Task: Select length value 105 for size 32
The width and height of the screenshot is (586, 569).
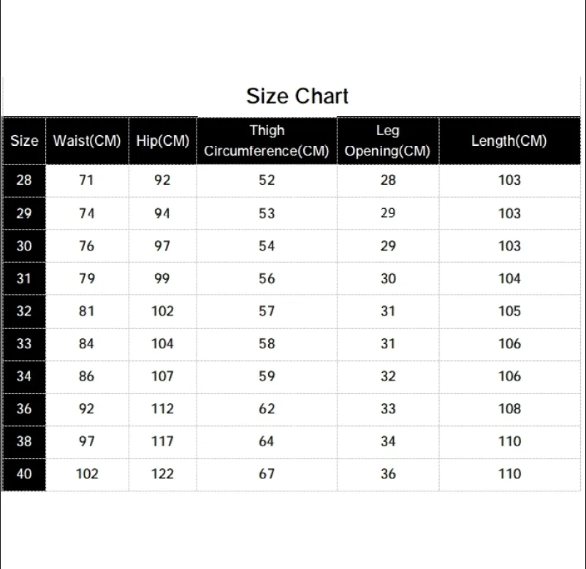Action: click(509, 311)
